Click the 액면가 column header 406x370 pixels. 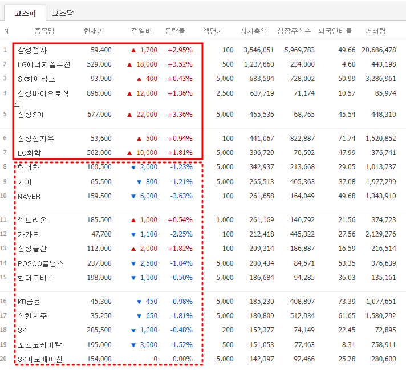tap(213, 31)
